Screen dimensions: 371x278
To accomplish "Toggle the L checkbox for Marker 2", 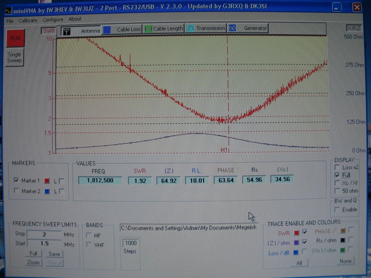I will point(62,191).
